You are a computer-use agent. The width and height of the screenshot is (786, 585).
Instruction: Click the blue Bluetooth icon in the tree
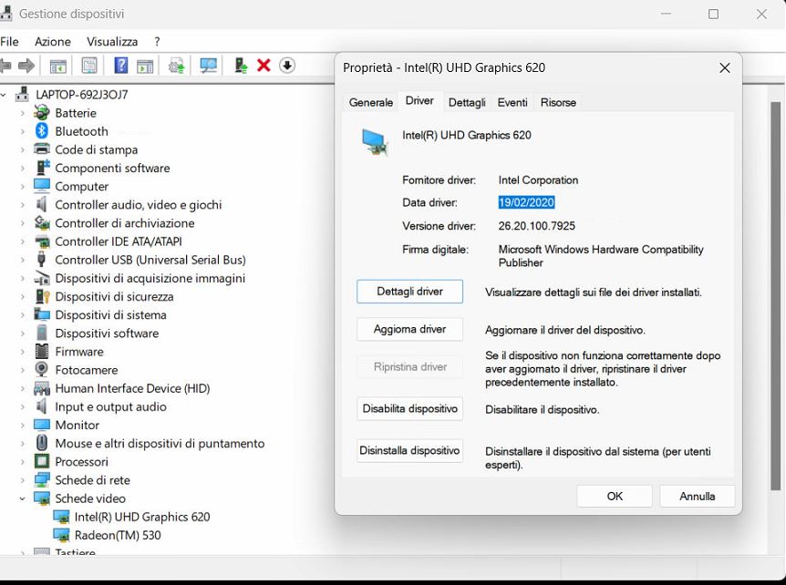[x=42, y=131]
